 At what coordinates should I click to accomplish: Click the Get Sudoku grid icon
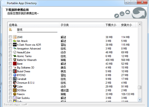pos(15,98)
